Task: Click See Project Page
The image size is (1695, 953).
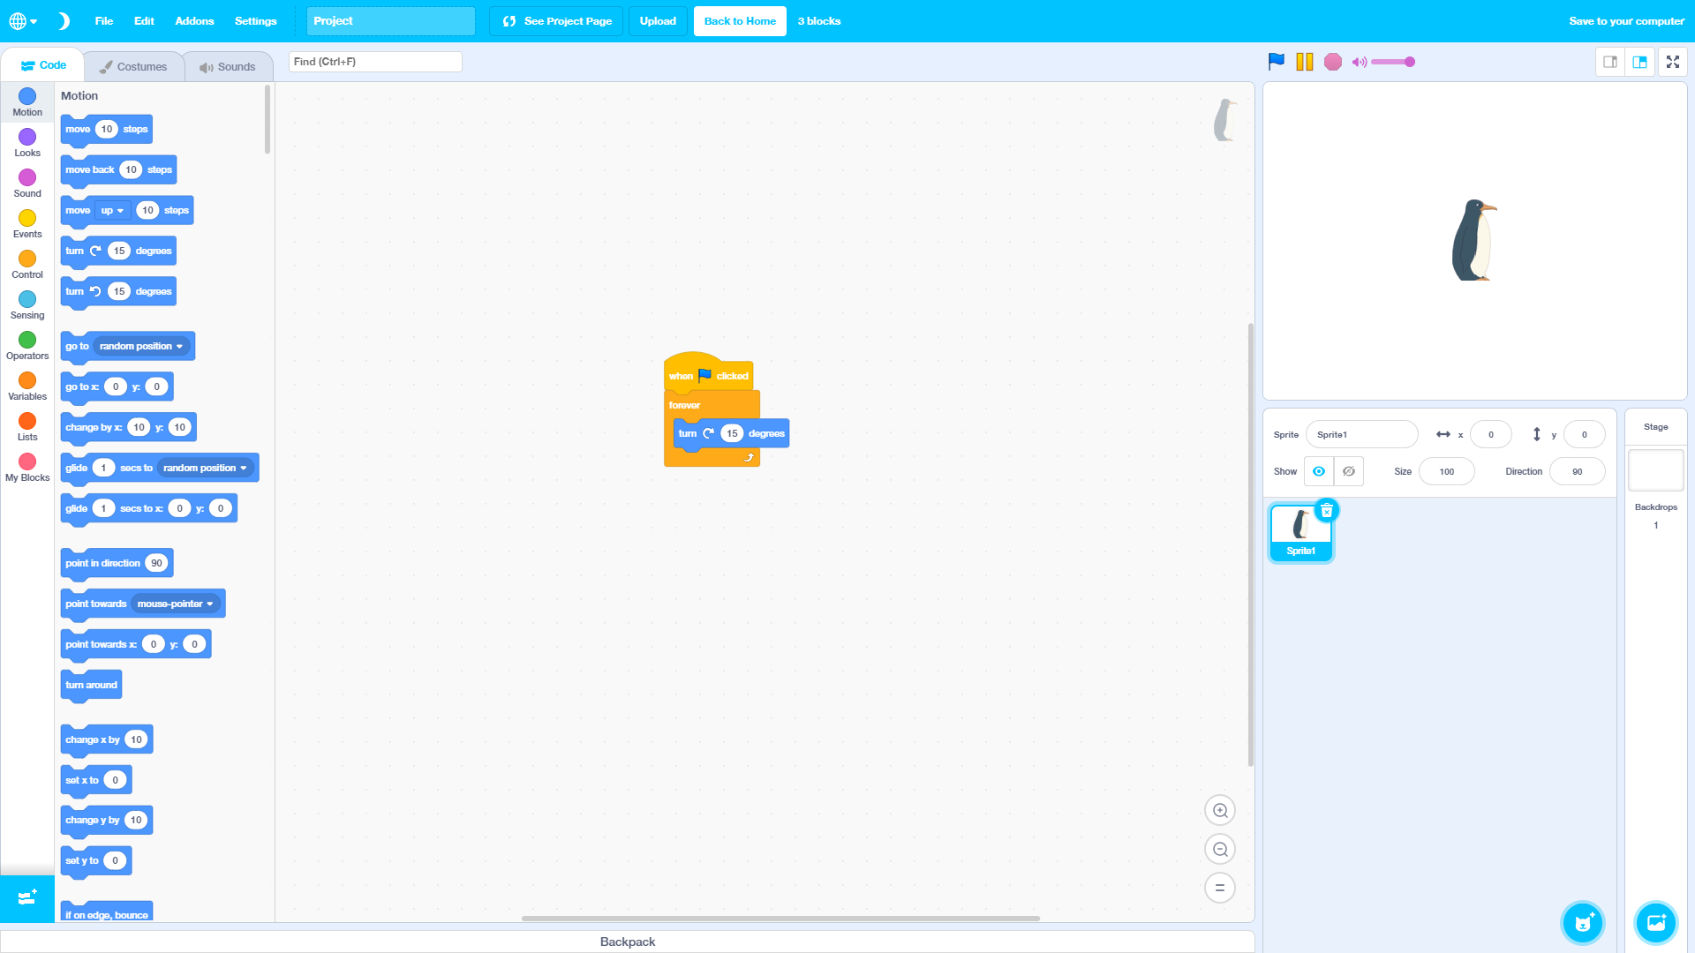Action: pyautogui.click(x=555, y=20)
